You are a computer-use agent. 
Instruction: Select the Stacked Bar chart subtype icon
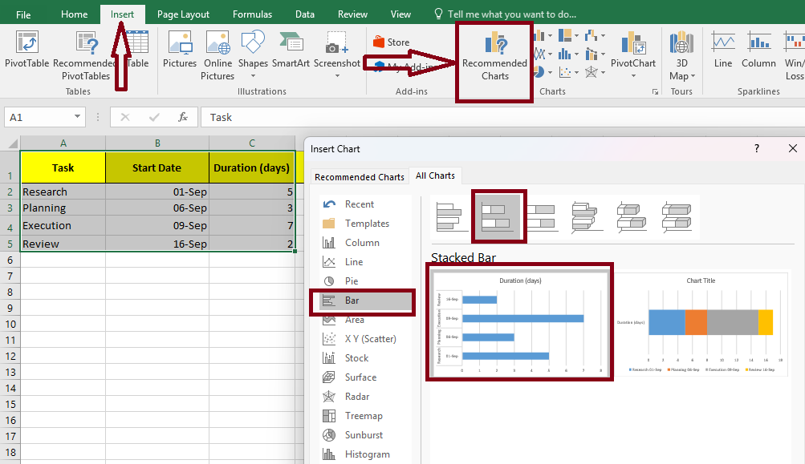[498, 216]
